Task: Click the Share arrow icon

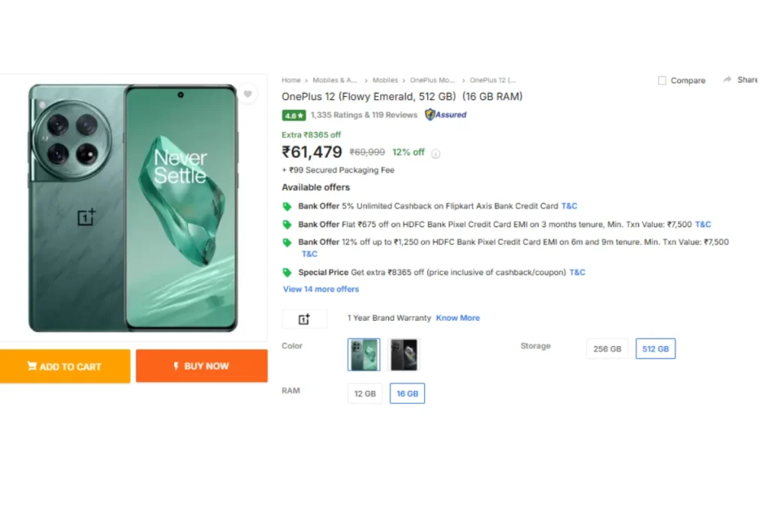Action: [727, 80]
